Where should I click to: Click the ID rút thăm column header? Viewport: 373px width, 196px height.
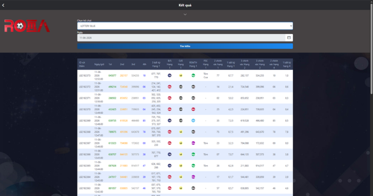82,64
